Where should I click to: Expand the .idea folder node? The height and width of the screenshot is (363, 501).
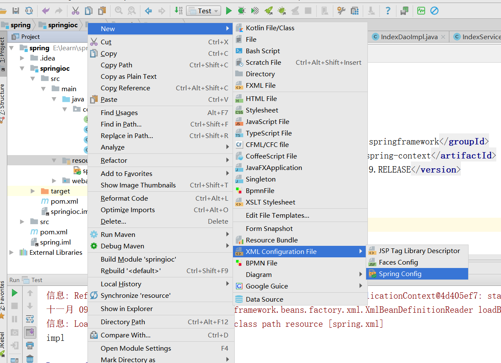22,58
